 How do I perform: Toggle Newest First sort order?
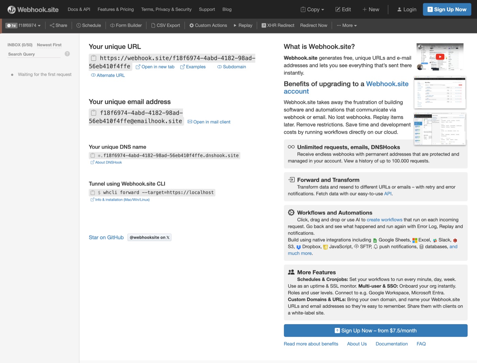[x=49, y=45]
